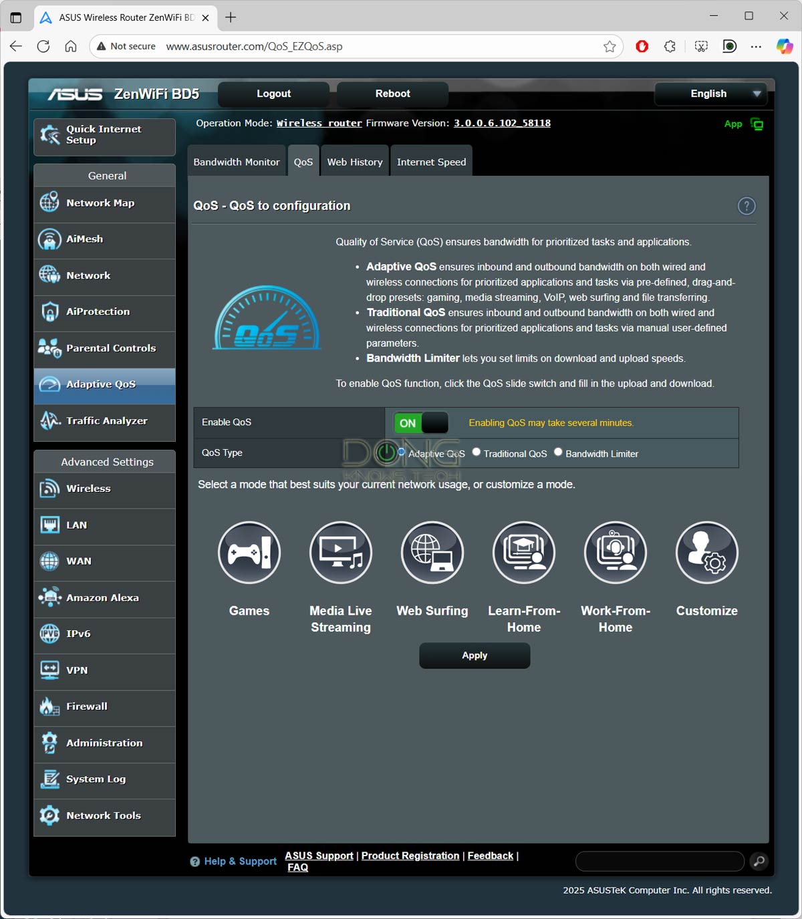802x919 pixels.
Task: Expand the English language dropdown
Action: [710, 94]
